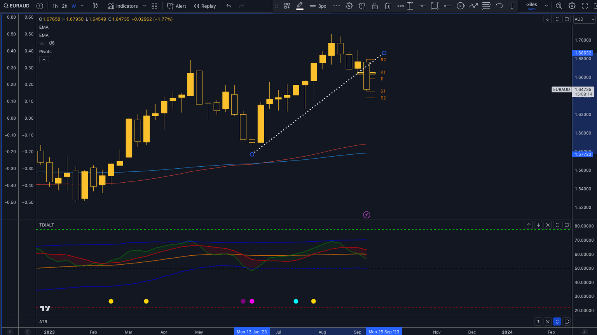Toggle maximize on the ATR pane
597x335 pixels.
(557, 321)
